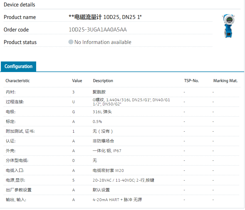Select the Description column header

(x=103, y=81)
